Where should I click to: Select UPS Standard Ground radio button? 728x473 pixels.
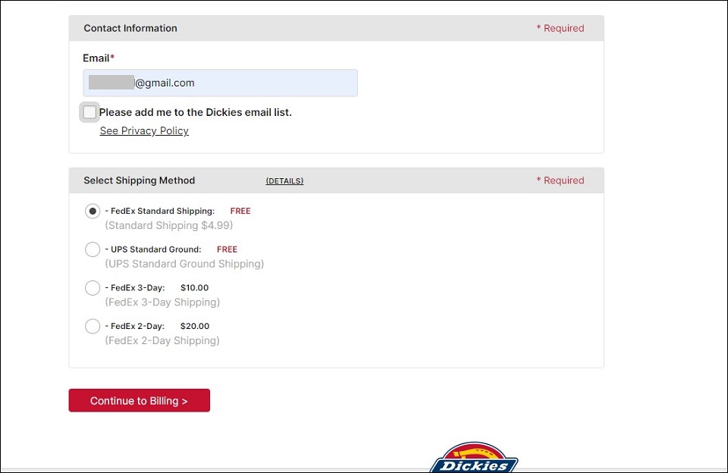pos(93,249)
